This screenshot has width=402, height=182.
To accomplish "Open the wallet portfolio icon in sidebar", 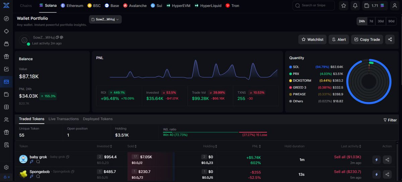I will 6,82.
